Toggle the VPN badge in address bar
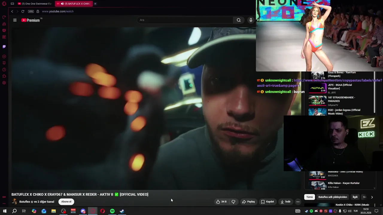383x215 pixels. [x=31, y=11]
